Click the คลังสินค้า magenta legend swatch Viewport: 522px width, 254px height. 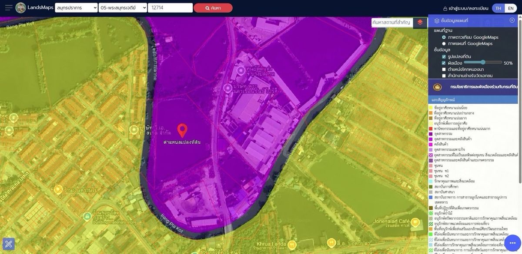coord(430,144)
